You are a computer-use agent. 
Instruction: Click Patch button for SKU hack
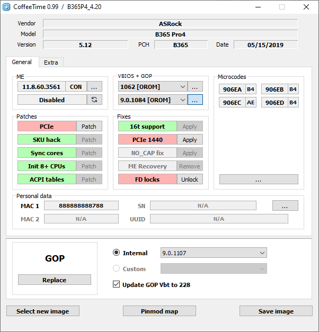click(89, 140)
